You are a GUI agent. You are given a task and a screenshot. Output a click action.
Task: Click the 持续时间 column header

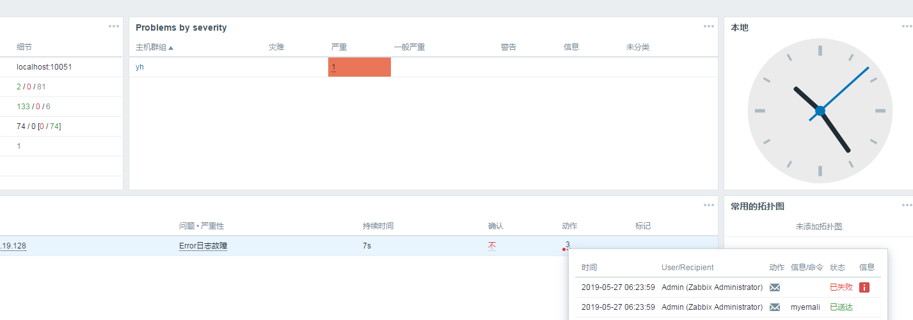point(378,226)
